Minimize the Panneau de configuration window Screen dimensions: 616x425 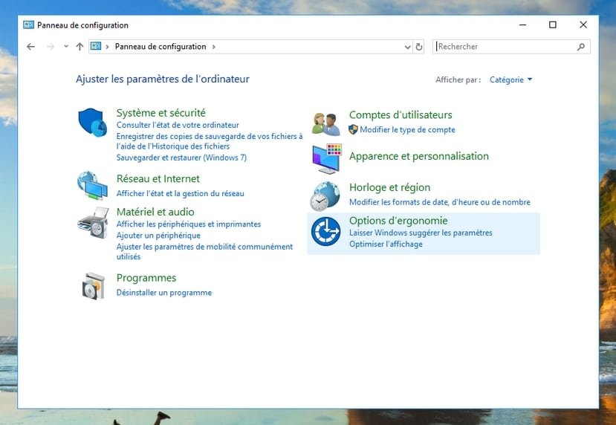tap(522, 25)
